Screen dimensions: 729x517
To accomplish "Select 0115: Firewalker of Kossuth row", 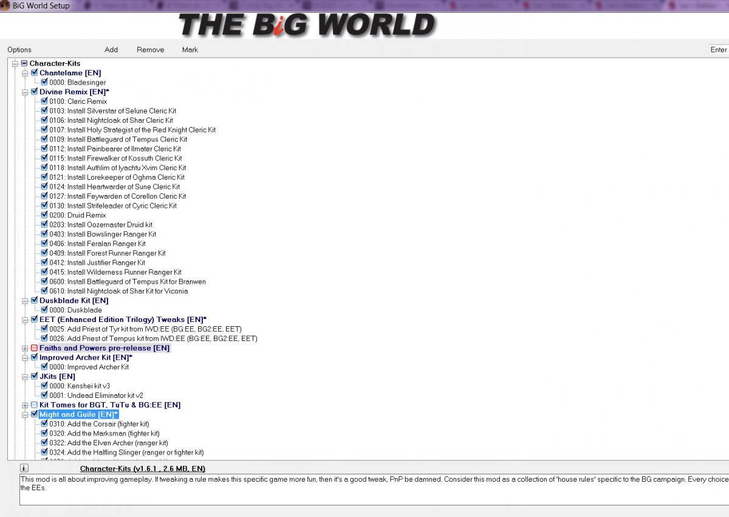I will coord(115,158).
